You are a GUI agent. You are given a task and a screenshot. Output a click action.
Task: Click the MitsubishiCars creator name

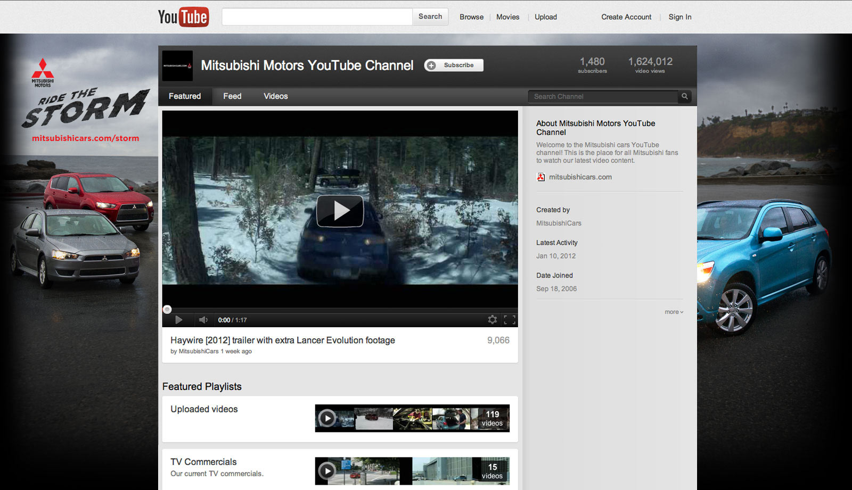(559, 223)
